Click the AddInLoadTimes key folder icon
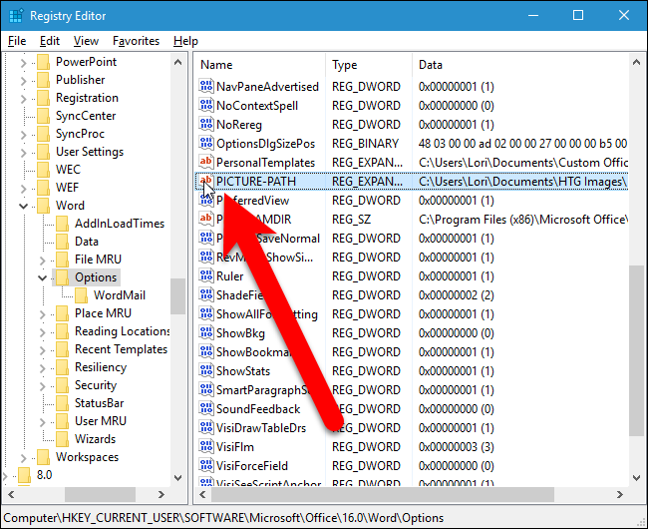This screenshot has height=529, width=648. (x=63, y=224)
